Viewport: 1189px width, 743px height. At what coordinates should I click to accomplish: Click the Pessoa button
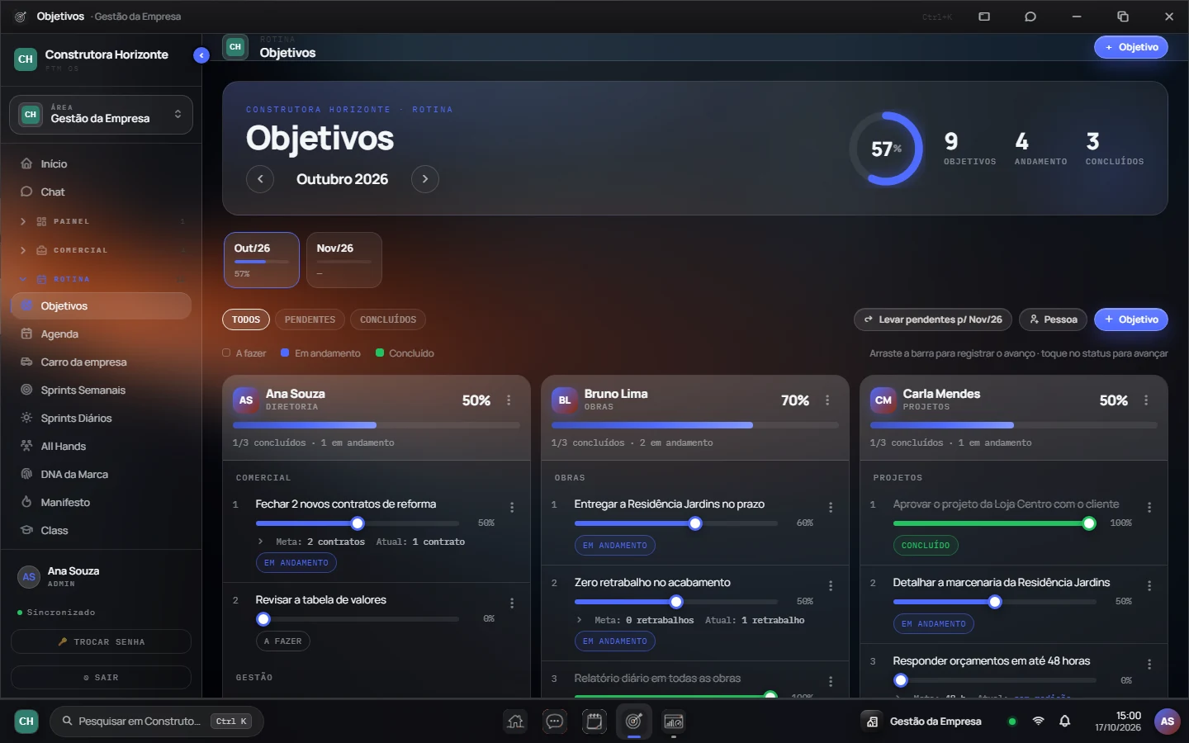[1054, 319]
